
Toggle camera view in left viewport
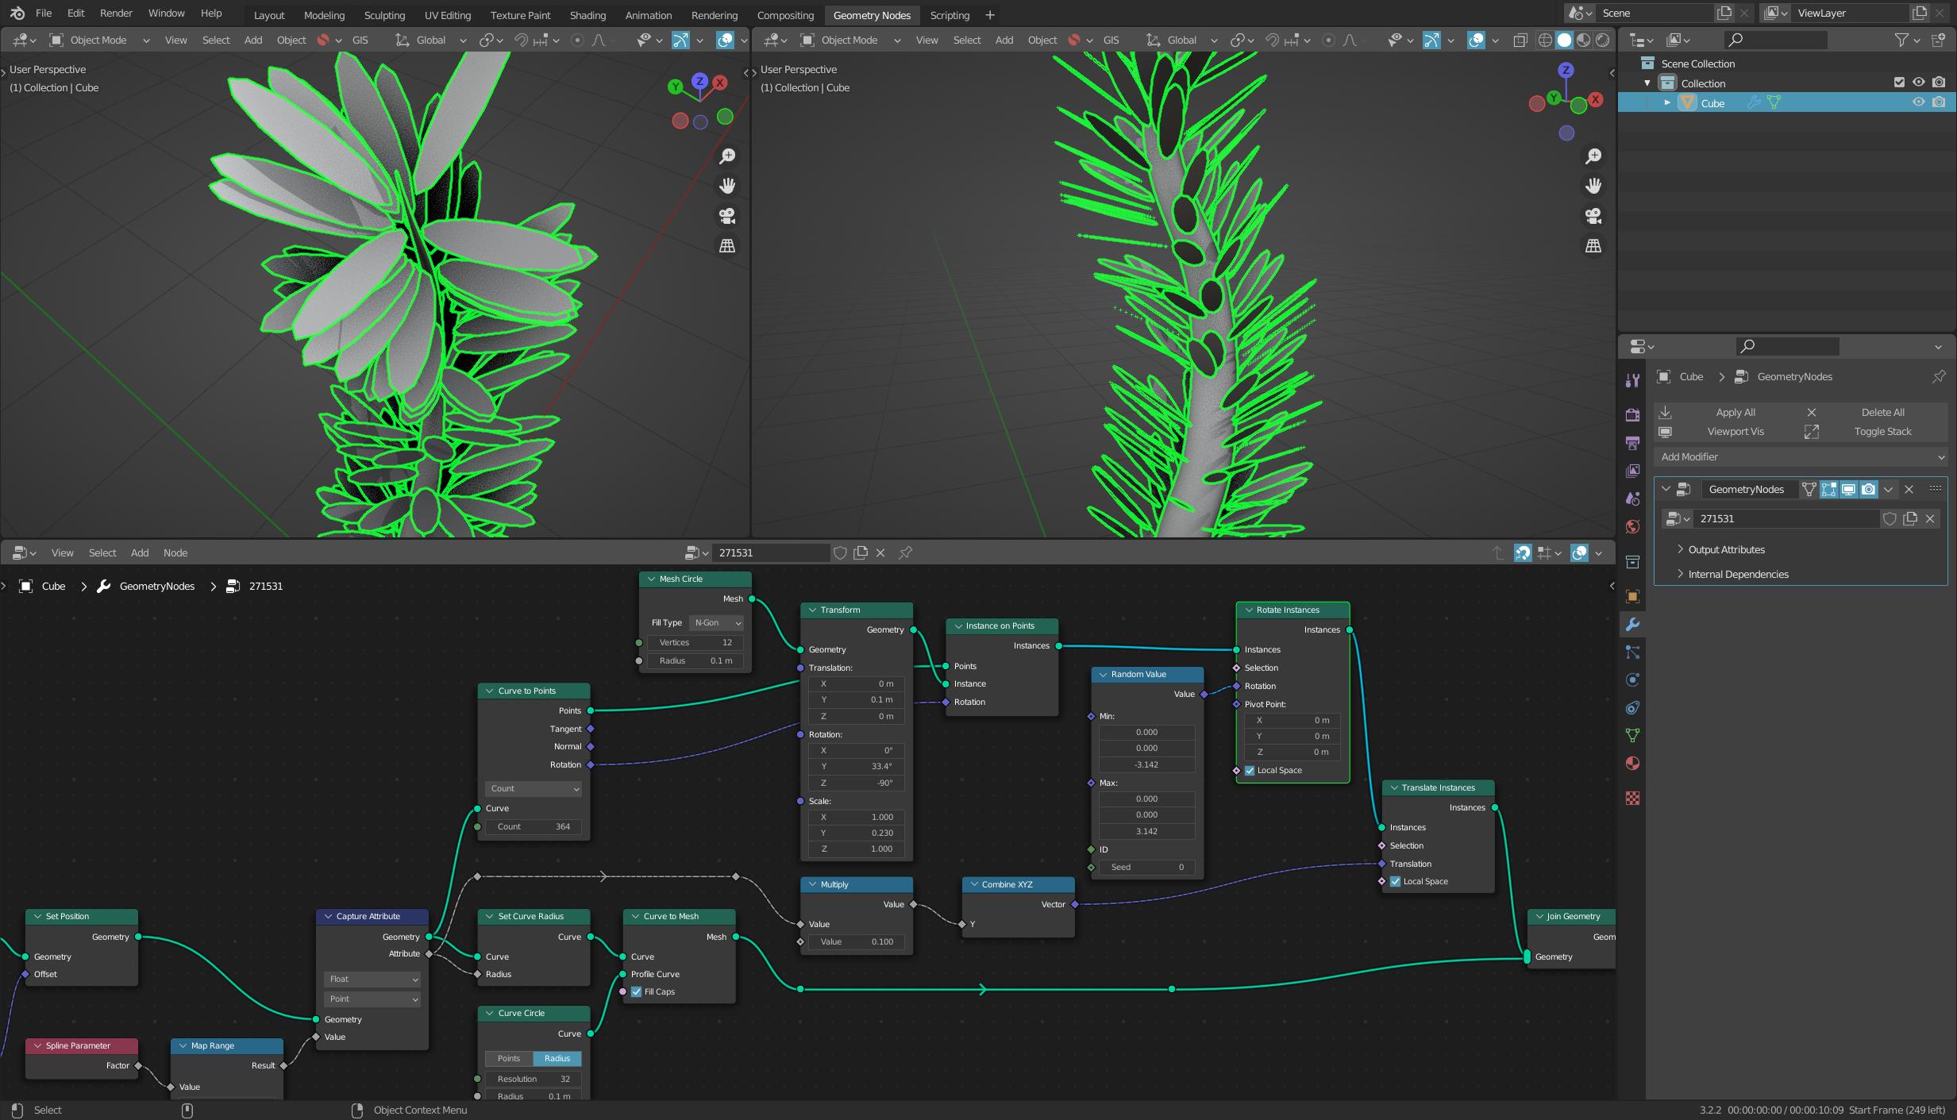(x=726, y=216)
